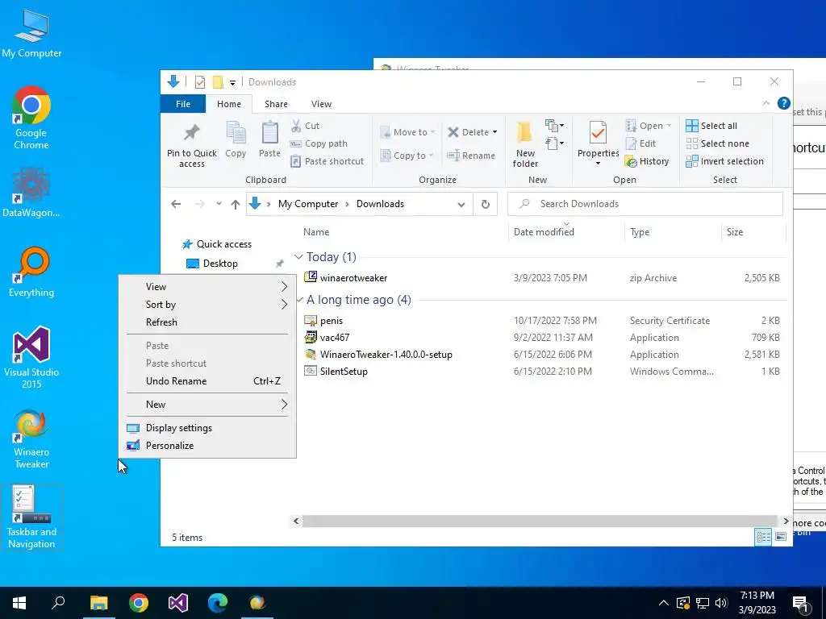Minimize the ribbon with the chevron
The width and height of the screenshot is (826, 619).
tap(766, 104)
